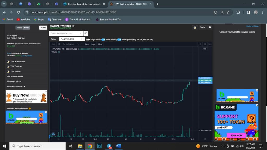Open Translate bookmark

click(55, 19)
